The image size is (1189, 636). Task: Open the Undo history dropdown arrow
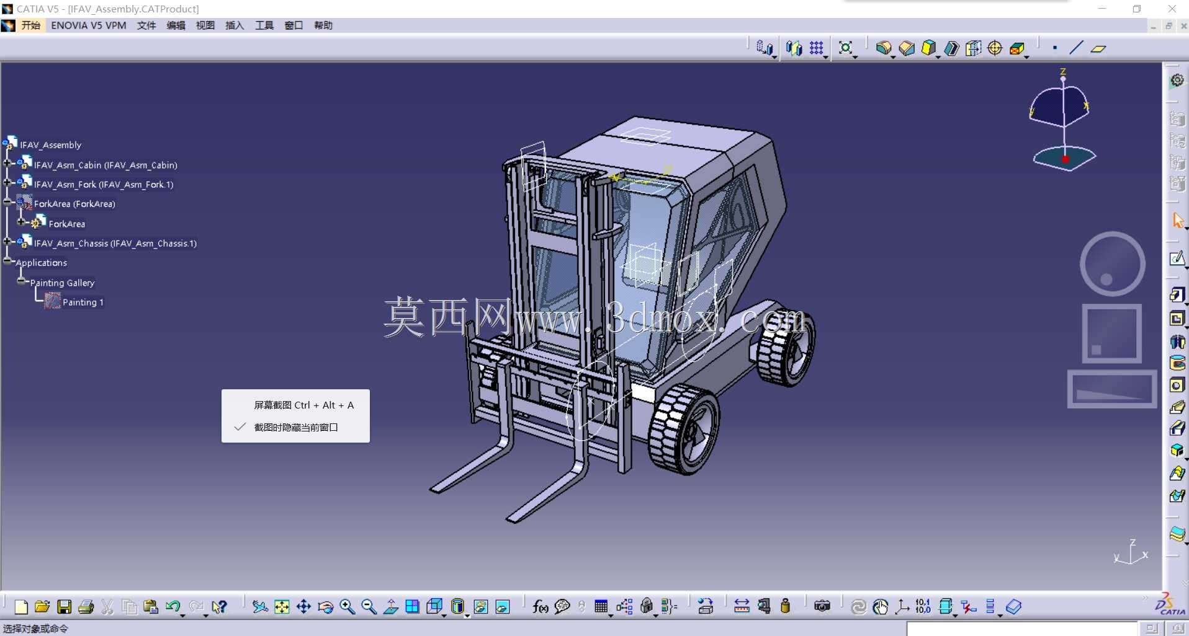coord(182,615)
